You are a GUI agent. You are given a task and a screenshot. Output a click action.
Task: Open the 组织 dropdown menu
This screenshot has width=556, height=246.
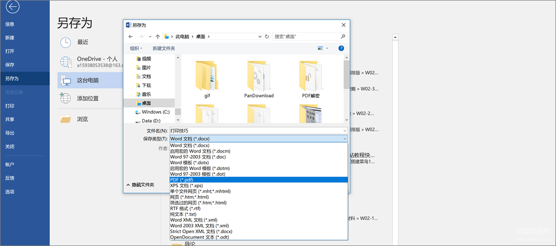point(136,48)
